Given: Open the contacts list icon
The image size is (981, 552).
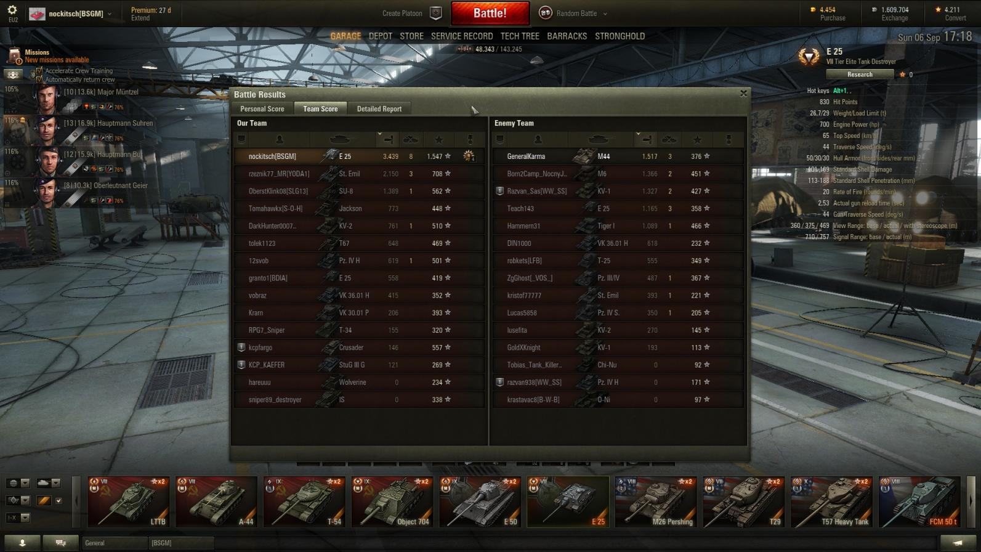Looking at the screenshot, I should 22,542.
